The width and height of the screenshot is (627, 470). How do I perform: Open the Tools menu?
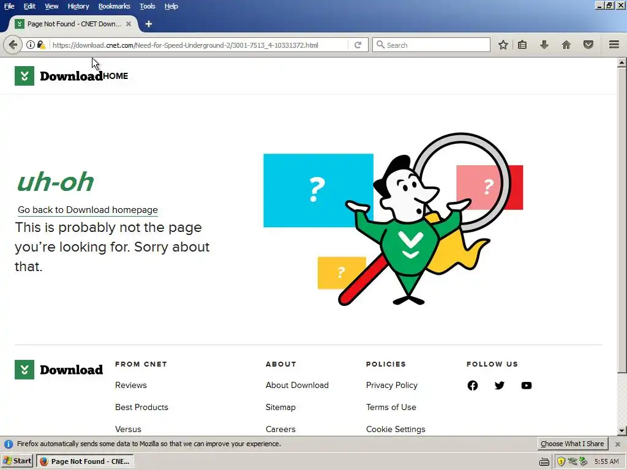click(x=147, y=6)
